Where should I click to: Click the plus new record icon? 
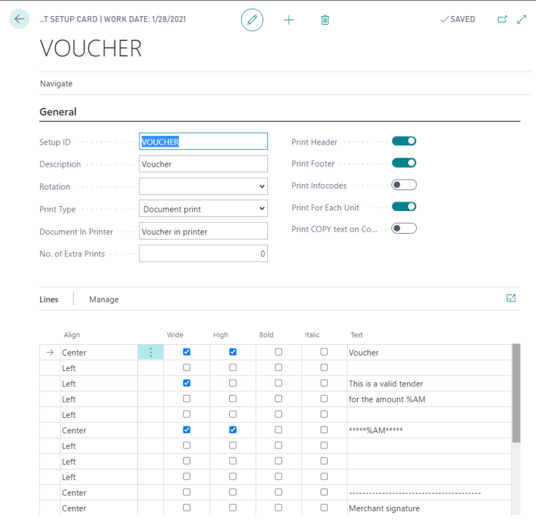(x=289, y=20)
